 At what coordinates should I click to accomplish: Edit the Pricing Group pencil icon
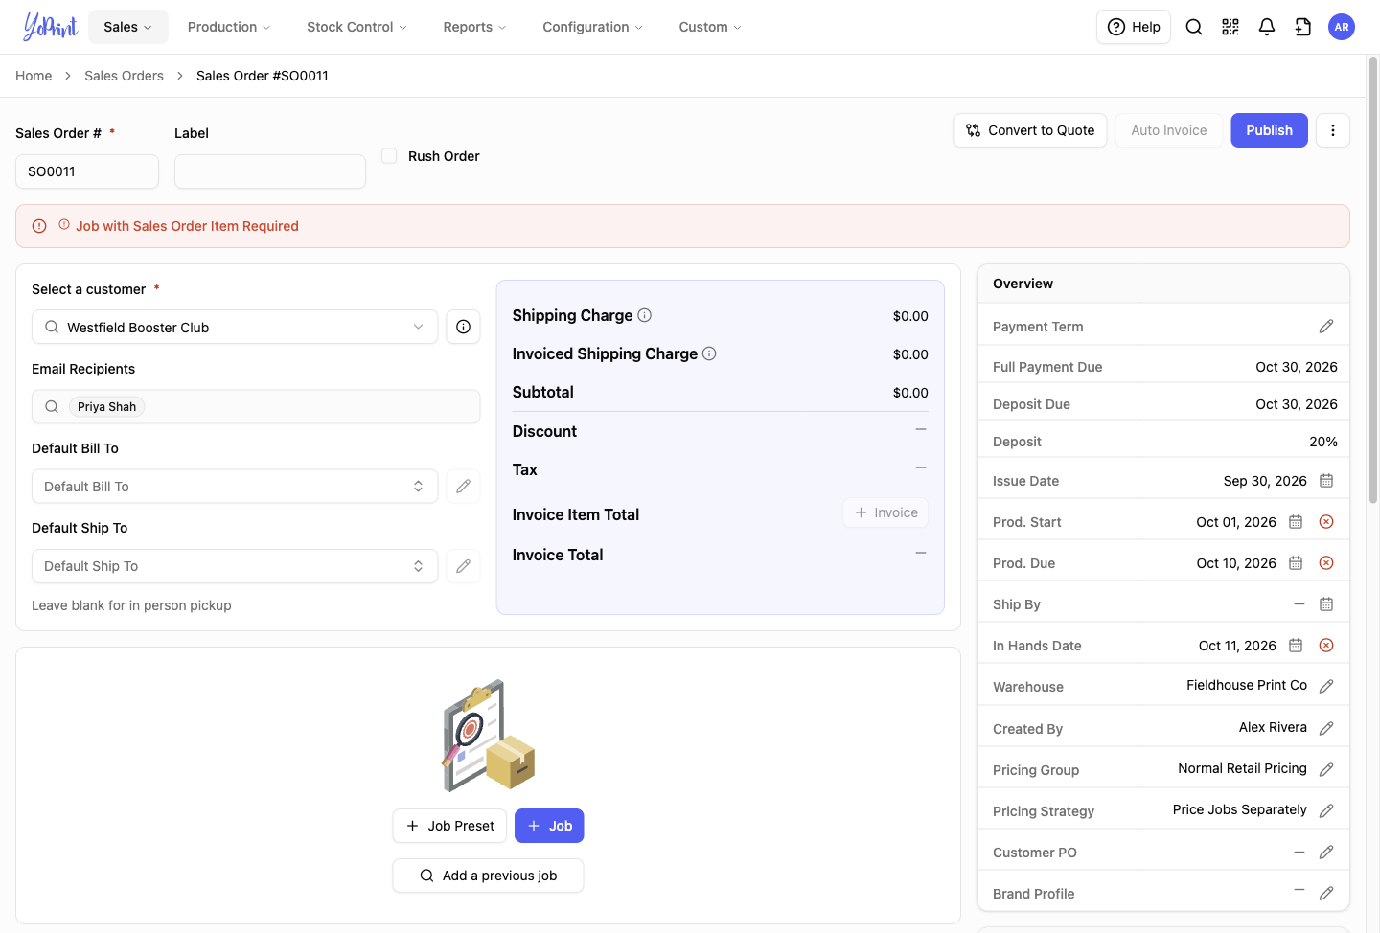(x=1326, y=770)
